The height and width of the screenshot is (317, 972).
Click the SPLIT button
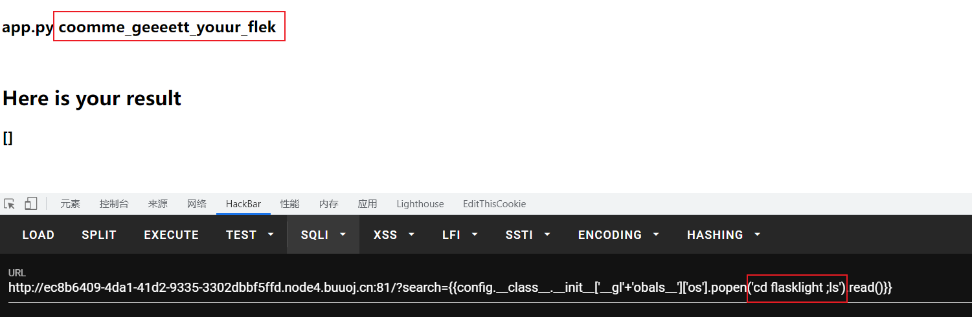[99, 235]
